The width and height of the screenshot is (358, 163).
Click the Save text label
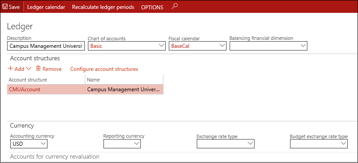tap(14, 7)
